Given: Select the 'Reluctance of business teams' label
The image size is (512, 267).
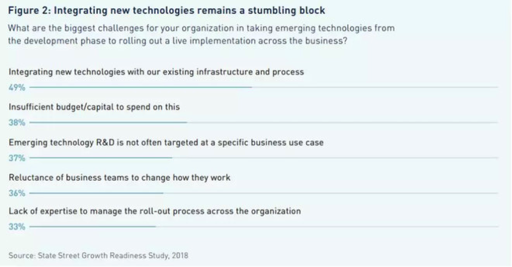Looking at the screenshot, I should (x=120, y=177).
